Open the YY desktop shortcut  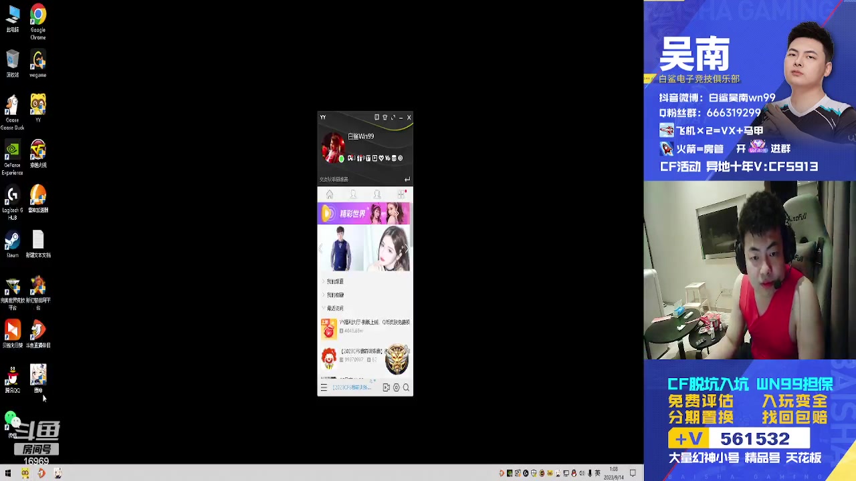tap(38, 108)
